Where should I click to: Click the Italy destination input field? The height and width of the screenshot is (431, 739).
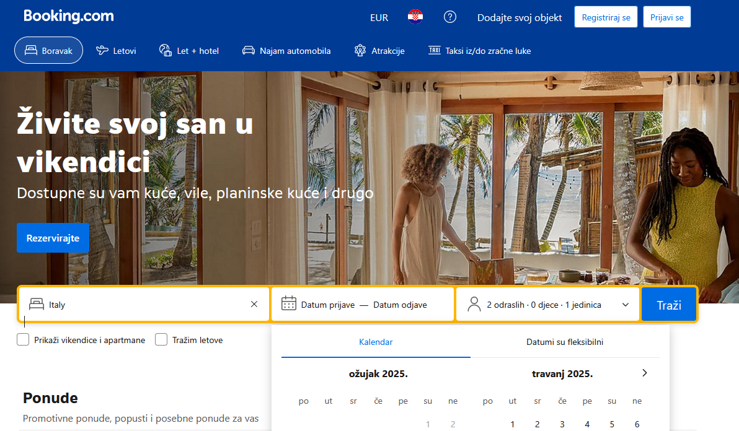[144, 305]
